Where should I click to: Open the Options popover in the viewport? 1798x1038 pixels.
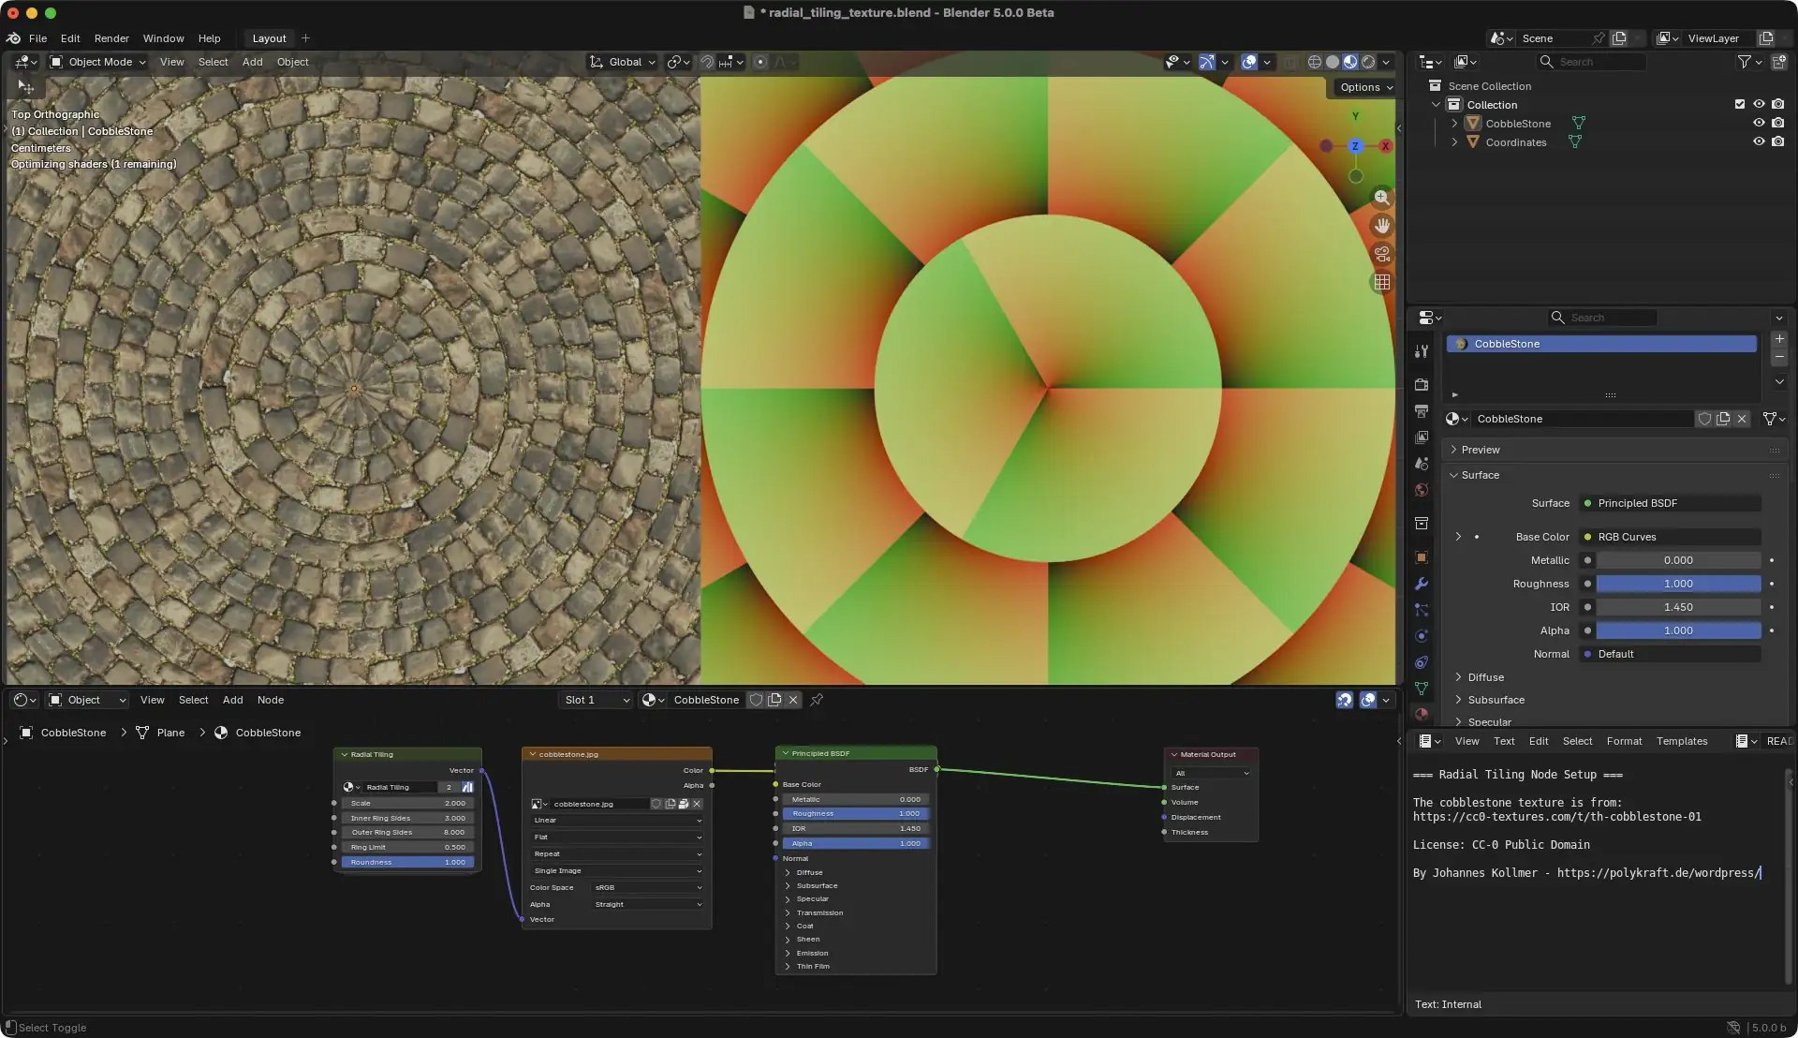click(1363, 87)
